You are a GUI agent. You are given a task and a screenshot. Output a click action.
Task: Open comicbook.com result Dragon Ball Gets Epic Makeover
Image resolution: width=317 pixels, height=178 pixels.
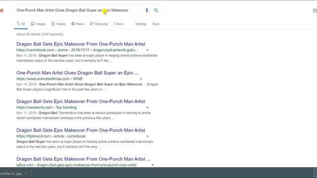click(x=81, y=44)
